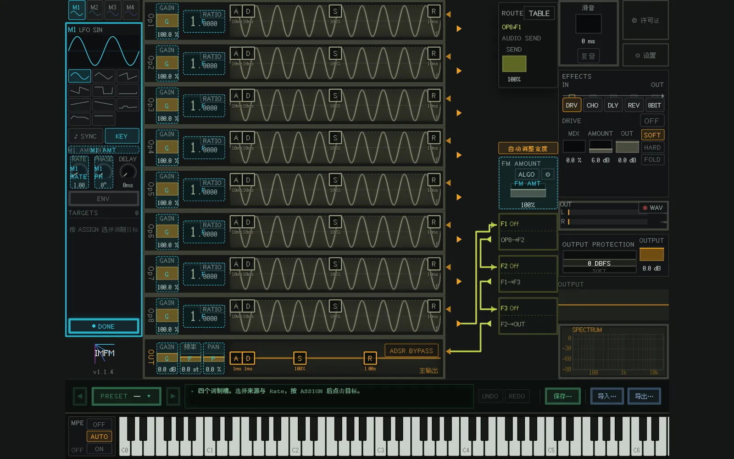Choose the triangle LFO waveform shape
734x459 pixels.
103,76
